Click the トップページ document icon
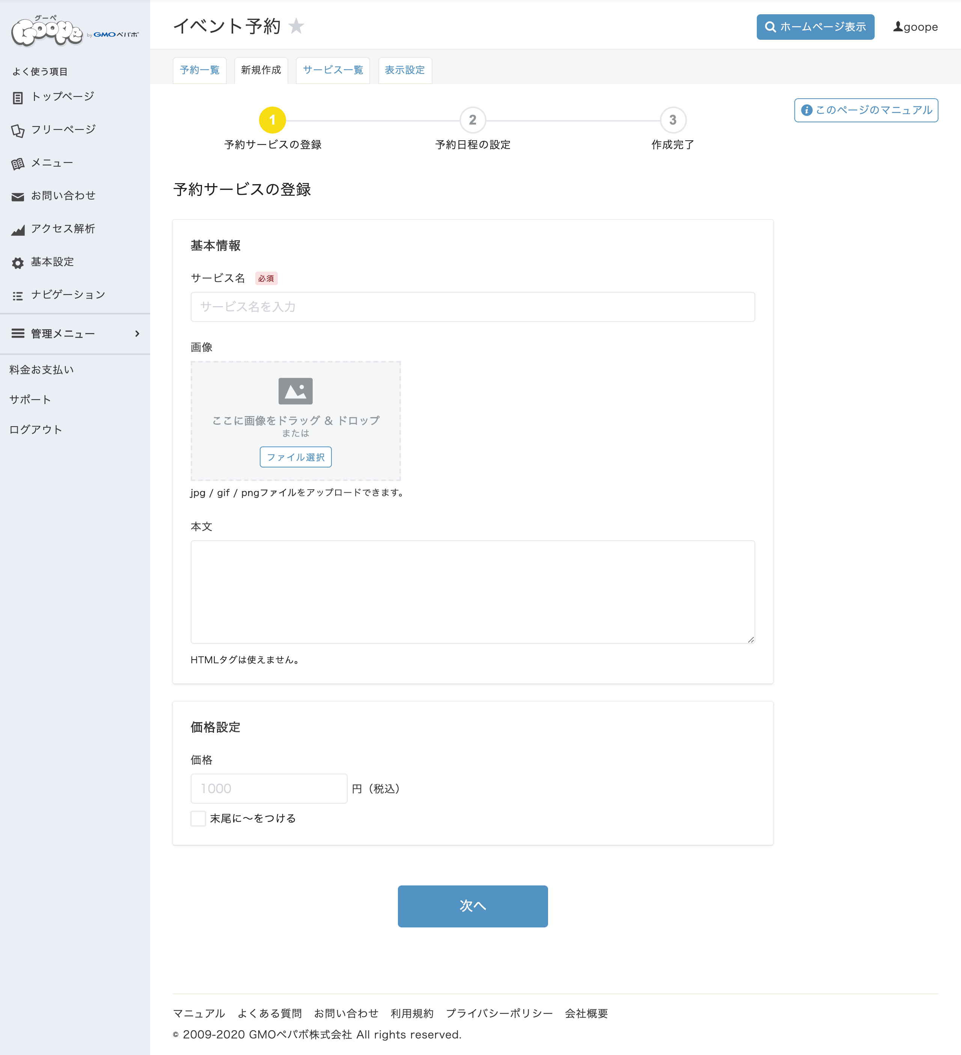Viewport: 961px width, 1055px height. pos(18,97)
